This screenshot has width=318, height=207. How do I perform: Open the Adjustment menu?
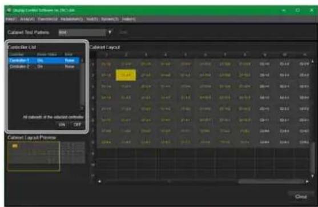72,19
